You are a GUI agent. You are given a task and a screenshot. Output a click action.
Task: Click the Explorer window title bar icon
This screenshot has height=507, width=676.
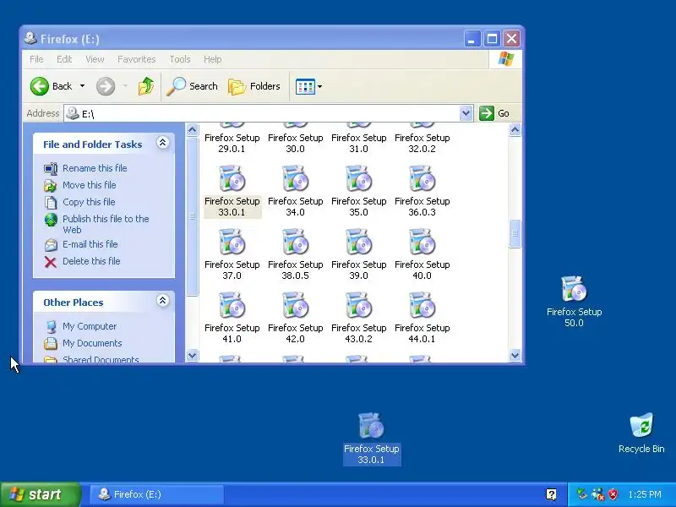(30, 38)
